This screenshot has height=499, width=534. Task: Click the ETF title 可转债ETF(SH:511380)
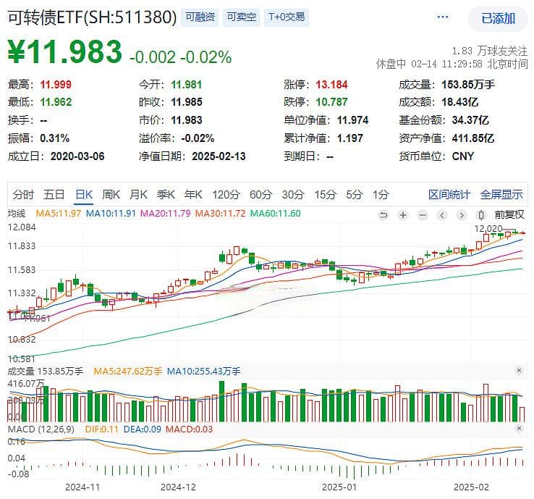(x=92, y=17)
